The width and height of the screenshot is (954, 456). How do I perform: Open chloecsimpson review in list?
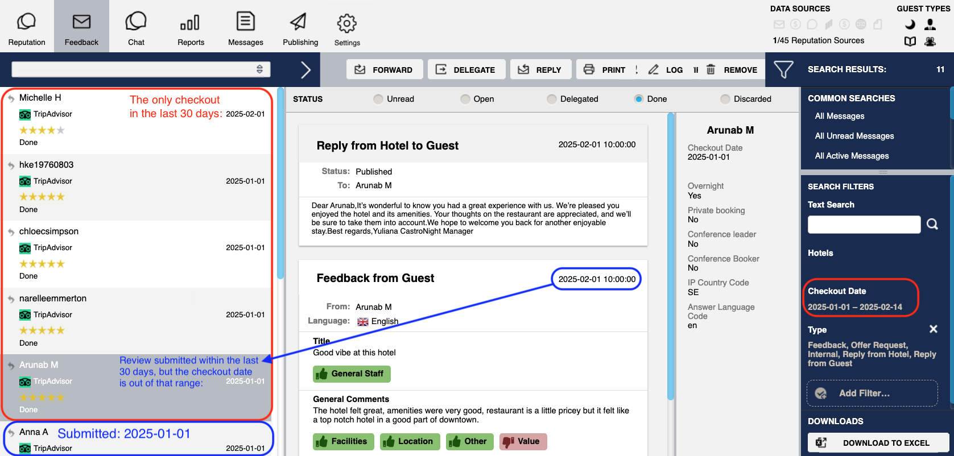coord(137,254)
